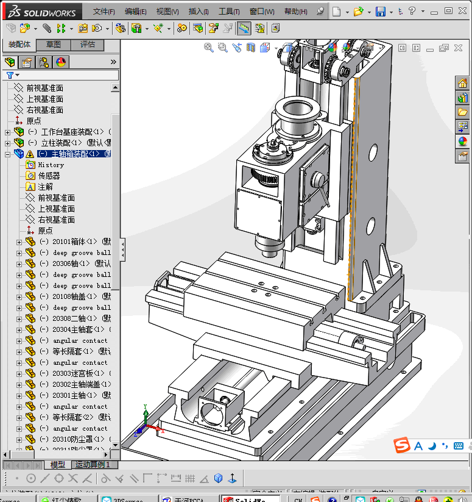Open the 编辑(E) menu
Viewport: 472px width, 502px height.
[x=136, y=12]
